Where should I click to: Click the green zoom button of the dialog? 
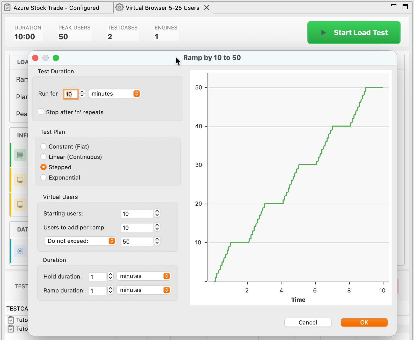pyautogui.click(x=56, y=58)
